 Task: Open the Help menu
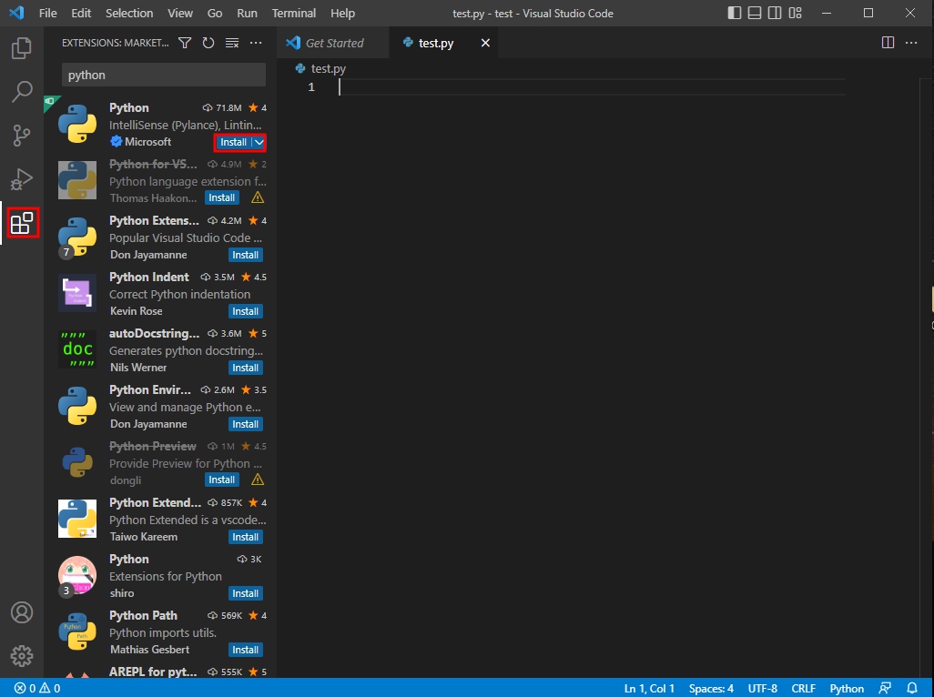click(342, 13)
